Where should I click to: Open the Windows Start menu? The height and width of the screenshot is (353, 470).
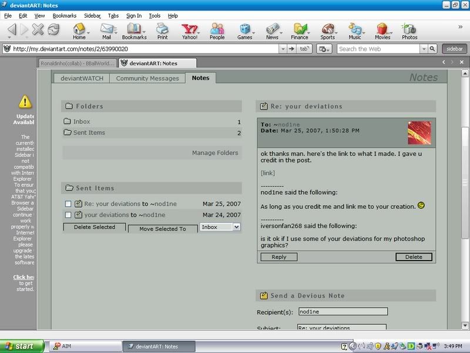(x=22, y=346)
